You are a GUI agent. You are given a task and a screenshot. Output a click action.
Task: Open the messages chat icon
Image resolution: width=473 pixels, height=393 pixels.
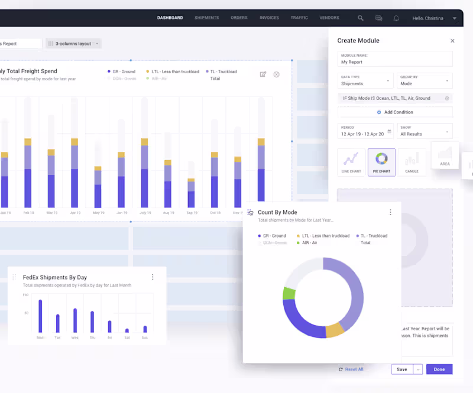pyautogui.click(x=378, y=18)
